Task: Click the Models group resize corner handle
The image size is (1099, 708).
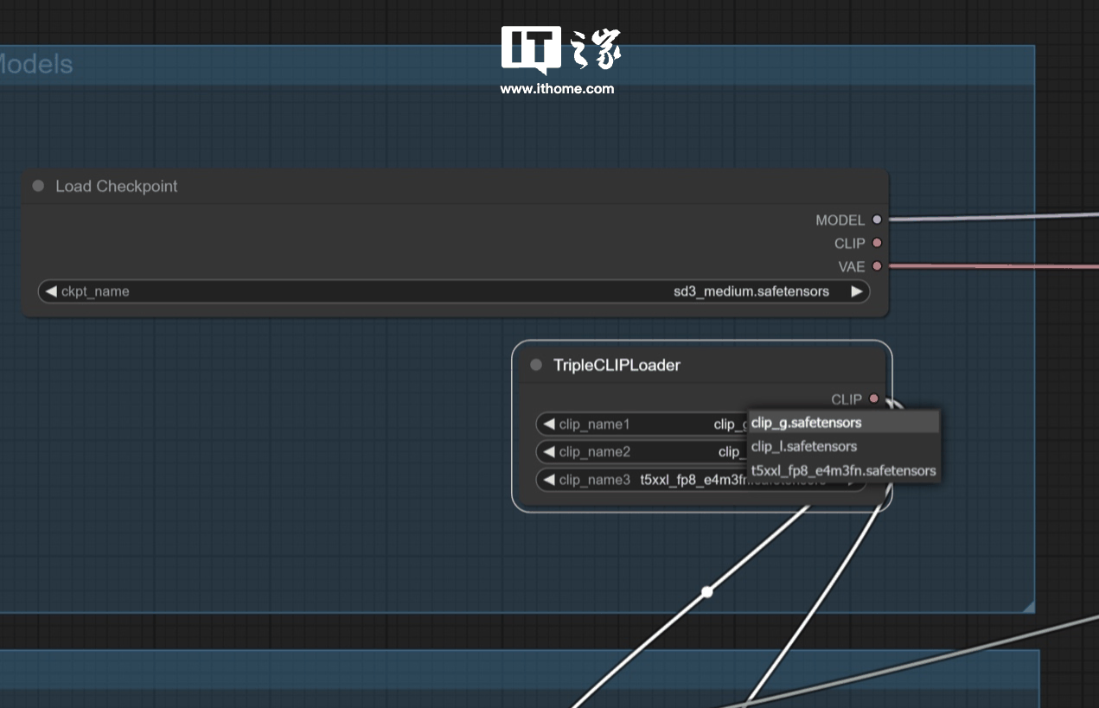Action: [1027, 607]
